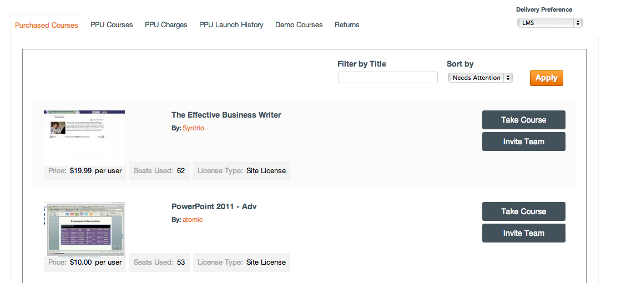The height and width of the screenshot is (283, 626).
Task: Click the PowerPoint 2011 - Adv thumbnail
Action: tap(84, 228)
